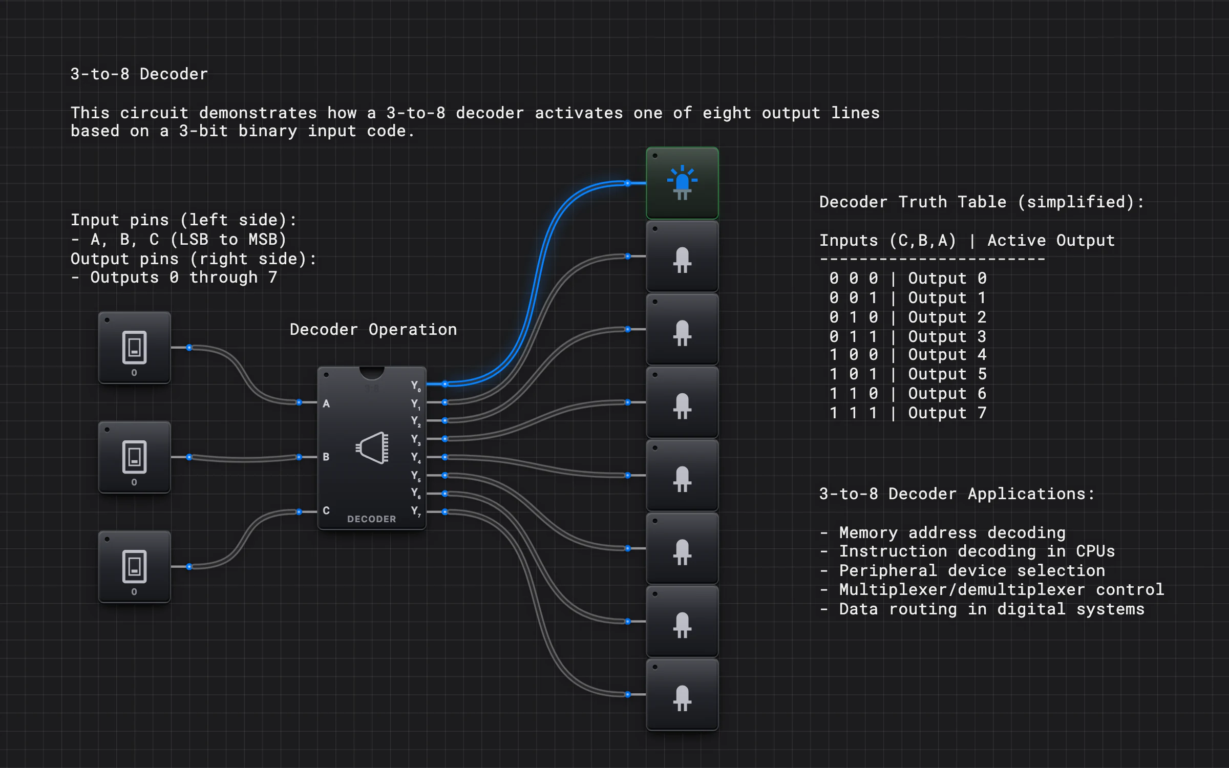Select the lit blue LED for Y0
The width and height of the screenshot is (1229, 768).
click(x=682, y=183)
